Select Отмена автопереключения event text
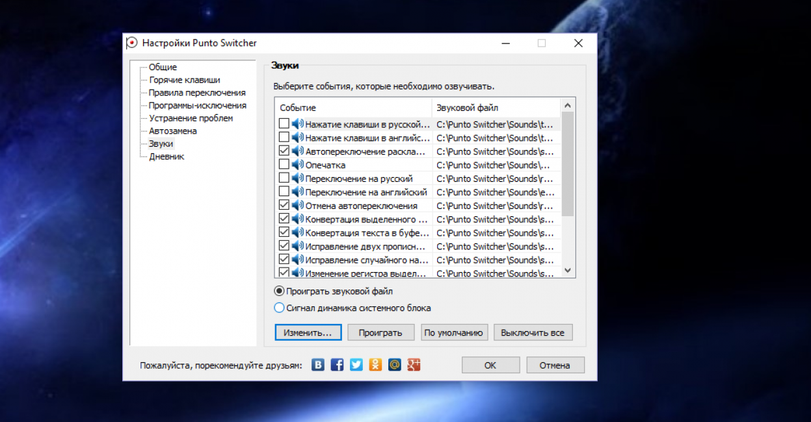 tap(361, 206)
